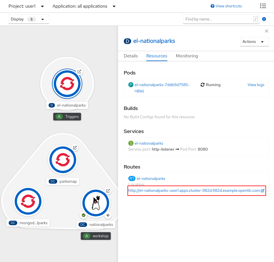Switch to list view using top-right icon

pos(263,6)
